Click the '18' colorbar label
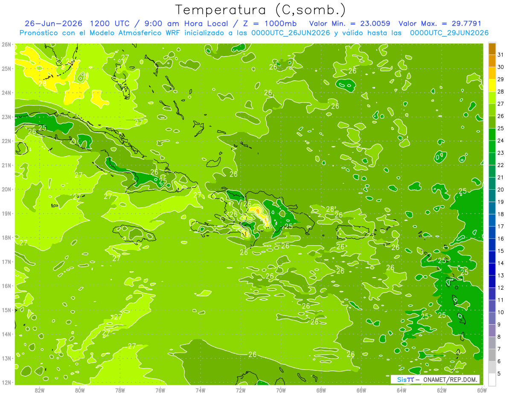512x396 pixels. pos(501,214)
